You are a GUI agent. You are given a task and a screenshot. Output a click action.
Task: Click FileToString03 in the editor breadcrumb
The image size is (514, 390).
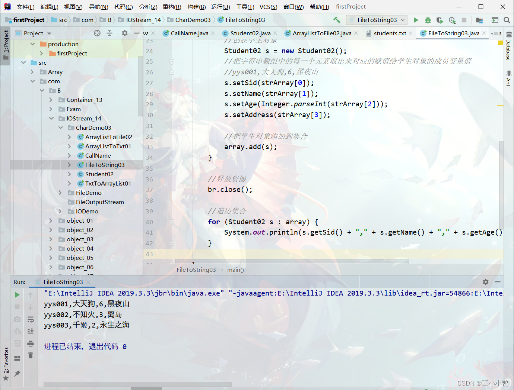click(196, 270)
